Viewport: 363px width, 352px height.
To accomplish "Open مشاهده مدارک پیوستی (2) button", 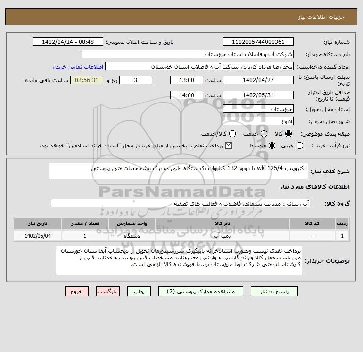I will coord(201,292).
